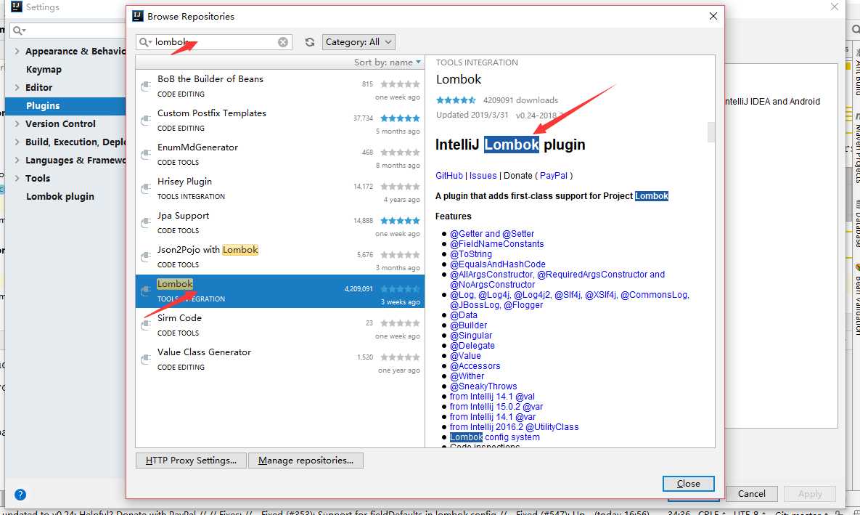The height and width of the screenshot is (515, 860).
Task: Select Value Class Generator plugin row
Action: (x=279, y=359)
